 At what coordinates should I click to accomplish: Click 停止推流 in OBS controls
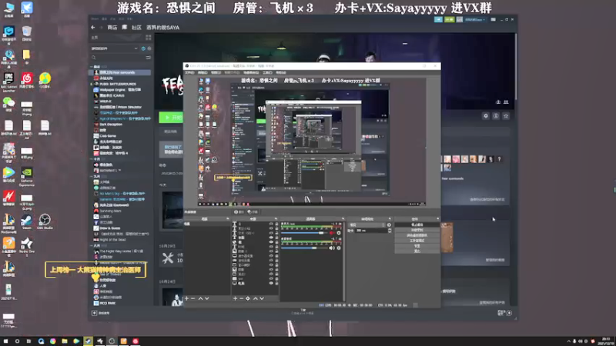click(417, 225)
